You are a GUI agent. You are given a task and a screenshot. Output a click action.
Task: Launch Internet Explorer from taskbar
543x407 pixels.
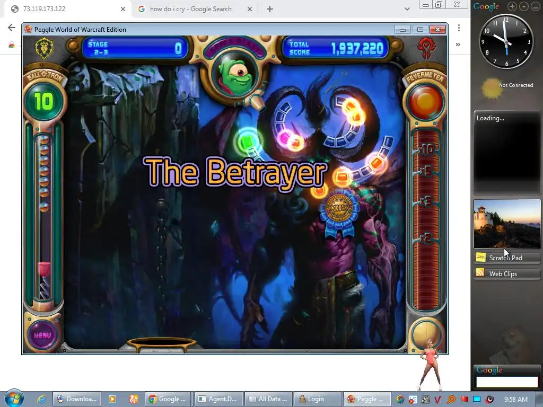click(x=41, y=399)
